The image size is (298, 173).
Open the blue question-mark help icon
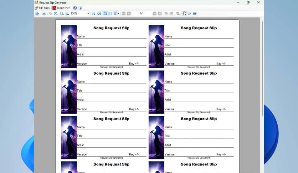point(75,8)
